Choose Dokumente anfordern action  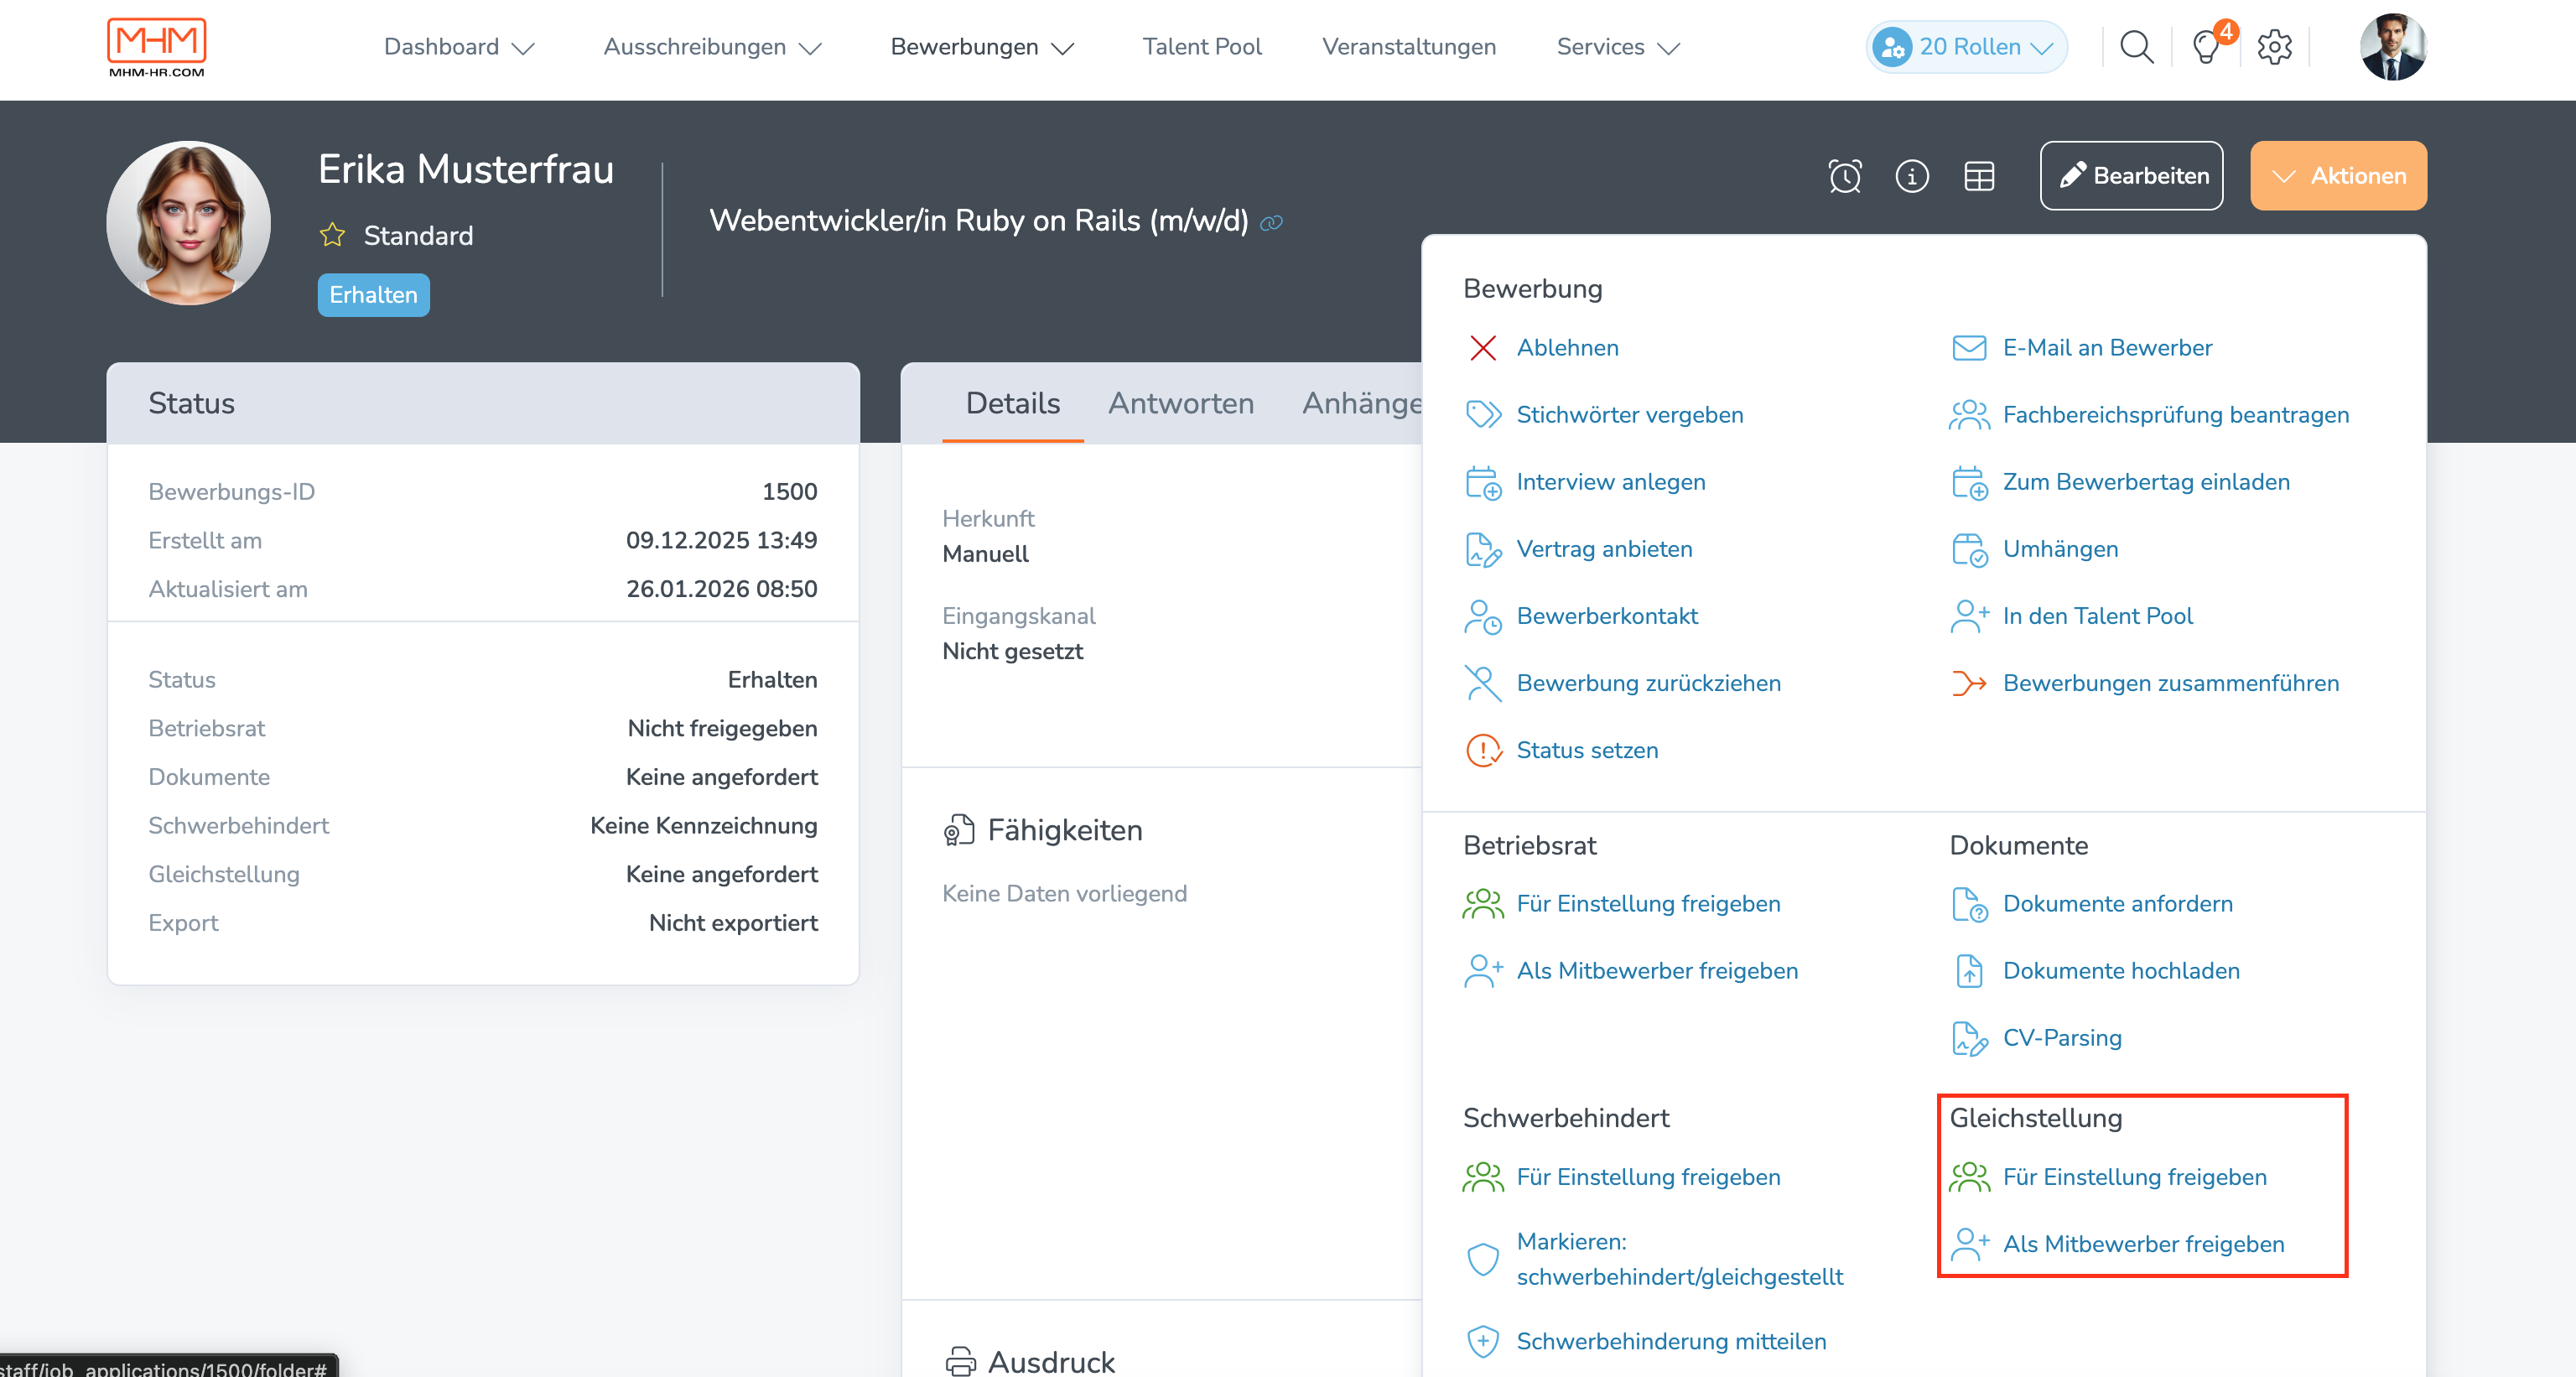2117,904
